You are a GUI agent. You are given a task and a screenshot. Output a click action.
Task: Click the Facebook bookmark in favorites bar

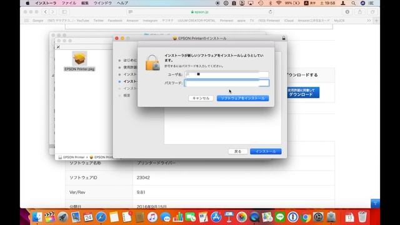[115, 21]
